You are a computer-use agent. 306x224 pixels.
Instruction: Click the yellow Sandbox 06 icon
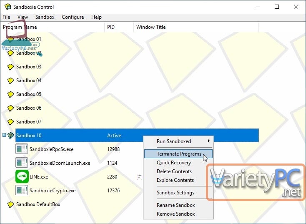tap(10, 108)
